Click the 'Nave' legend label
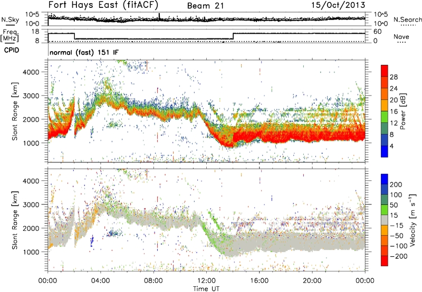Screen dimensions: 422x292 (401, 36)
